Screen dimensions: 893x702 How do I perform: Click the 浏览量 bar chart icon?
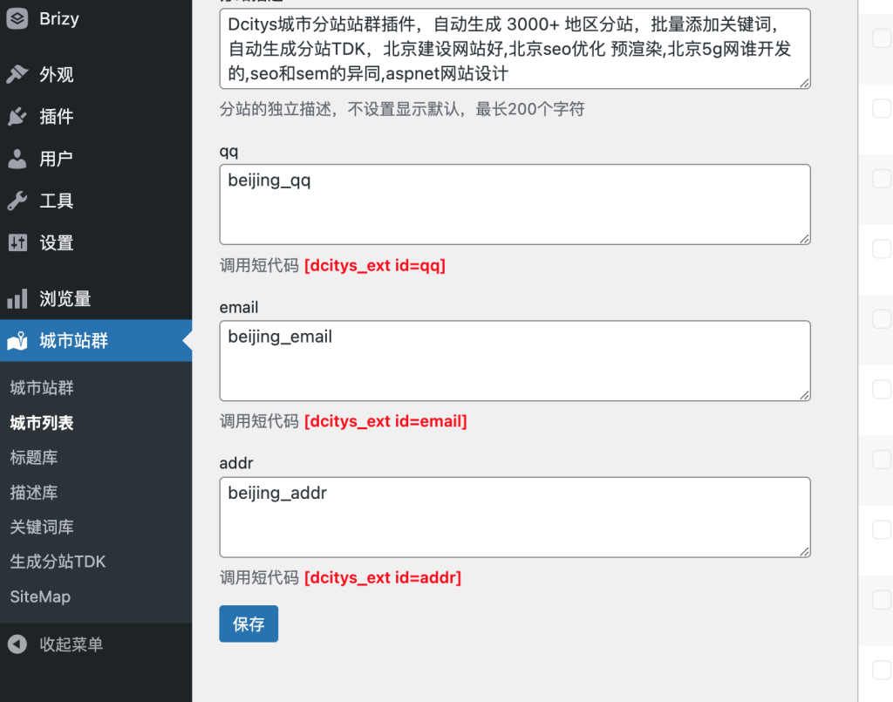coord(17,299)
